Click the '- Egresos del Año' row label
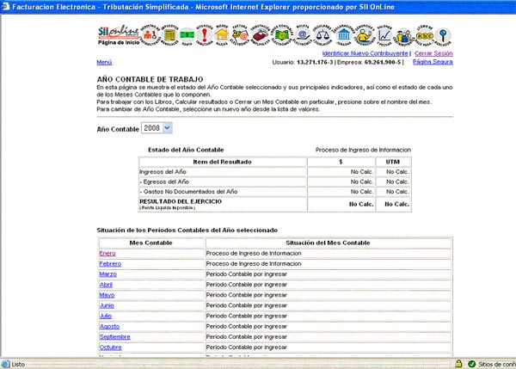This screenshot has width=516, height=369. [x=164, y=181]
